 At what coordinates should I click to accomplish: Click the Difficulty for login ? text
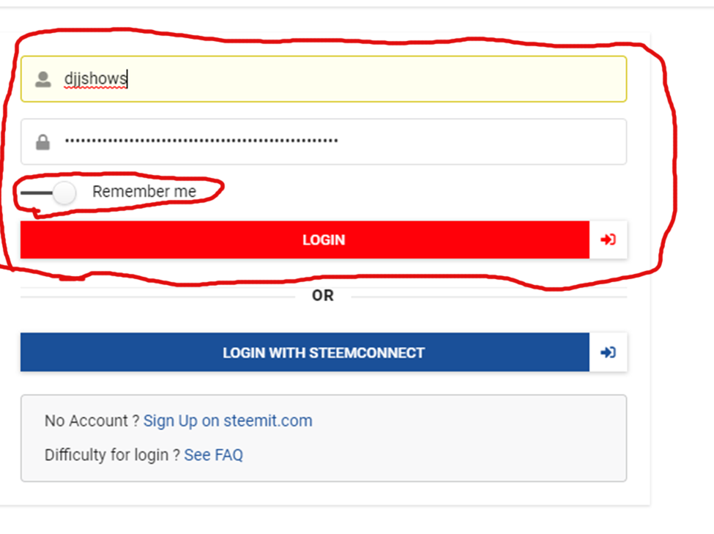tap(112, 455)
